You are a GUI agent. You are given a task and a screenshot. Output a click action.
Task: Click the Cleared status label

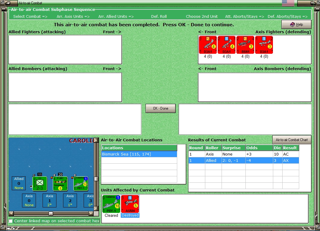pyautogui.click(x=111, y=215)
